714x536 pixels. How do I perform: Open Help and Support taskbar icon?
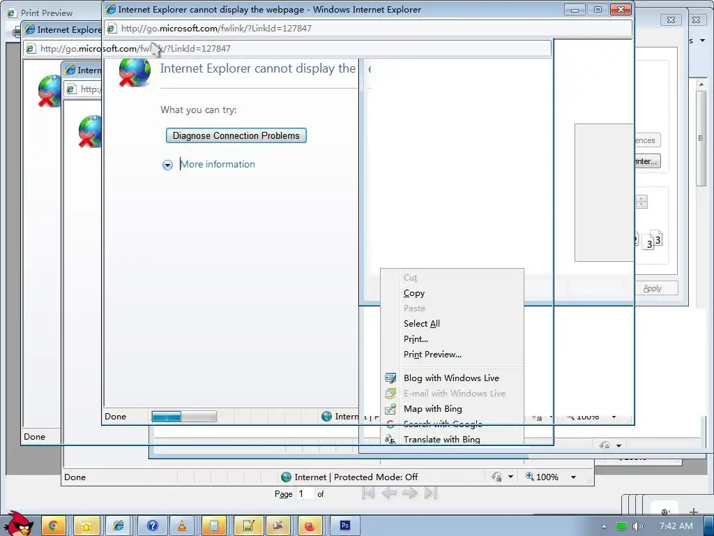153,526
